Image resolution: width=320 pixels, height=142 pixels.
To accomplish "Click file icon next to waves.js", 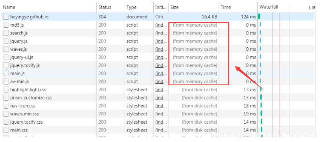I will [6, 49].
